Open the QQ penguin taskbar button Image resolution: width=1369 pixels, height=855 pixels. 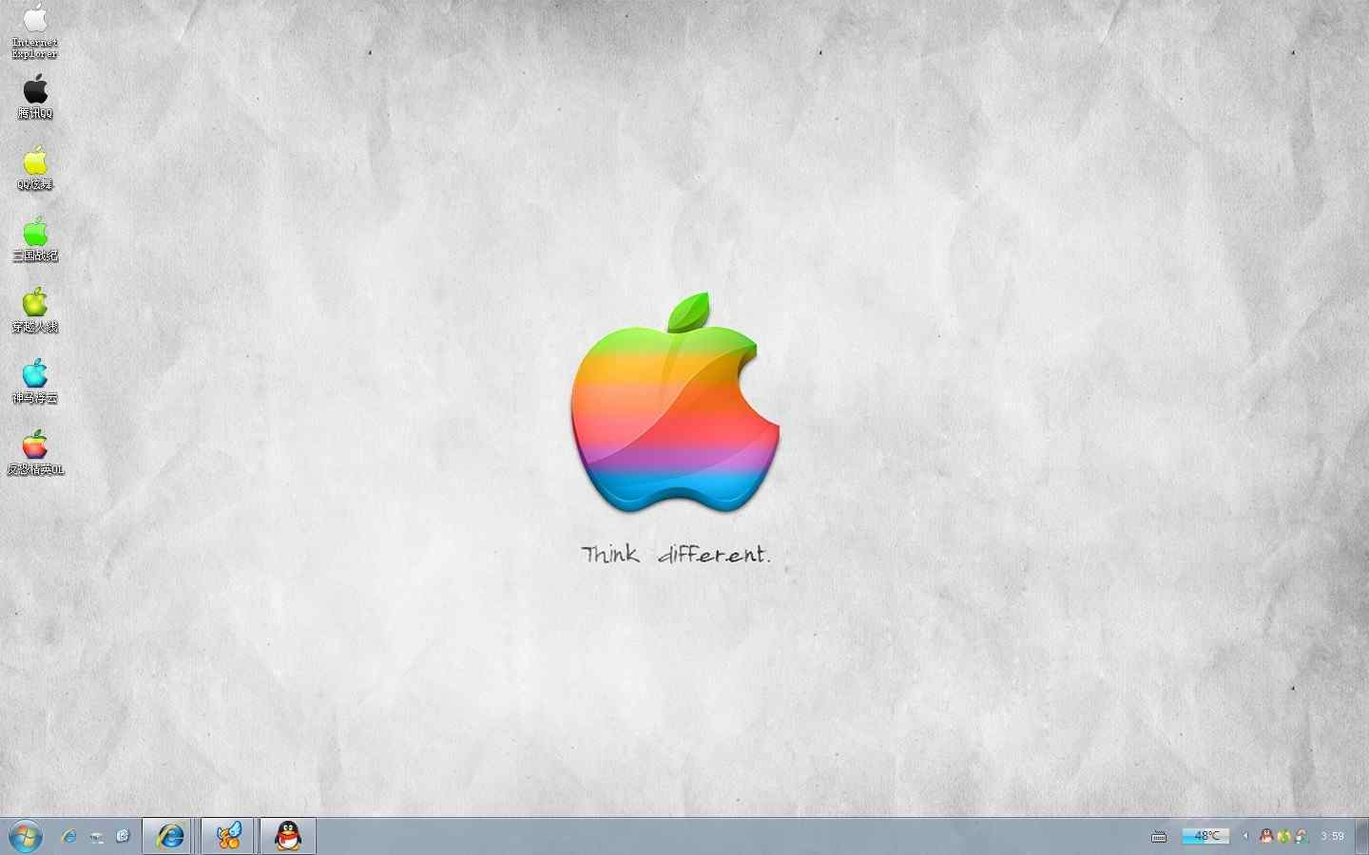[x=287, y=836]
